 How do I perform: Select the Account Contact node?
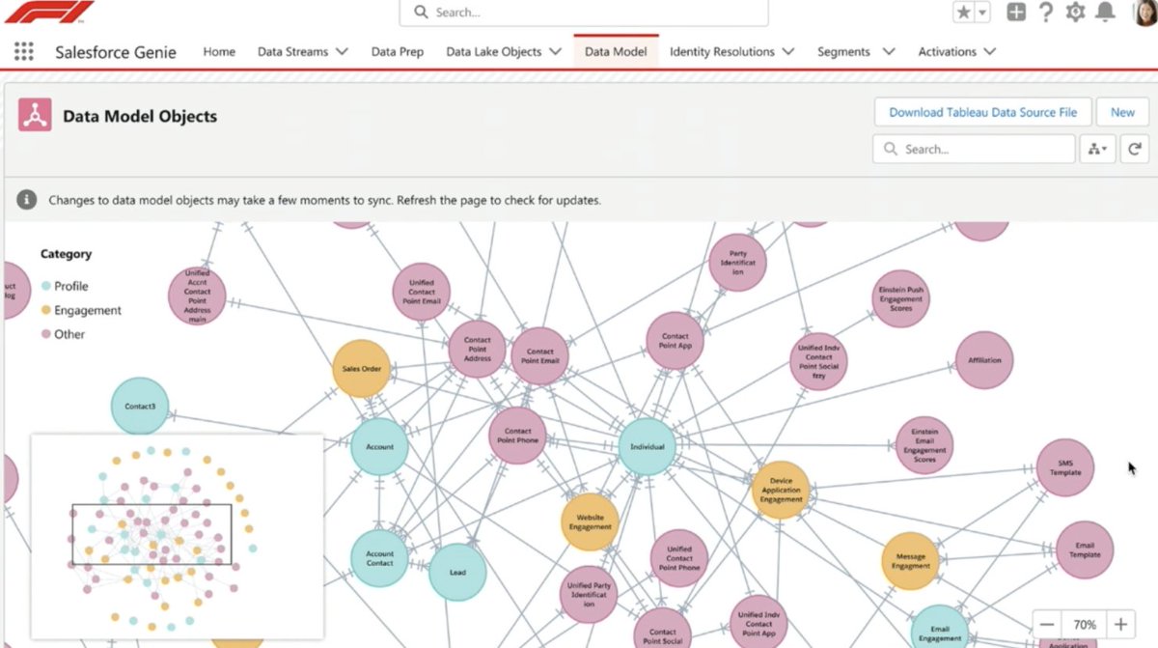(379, 557)
